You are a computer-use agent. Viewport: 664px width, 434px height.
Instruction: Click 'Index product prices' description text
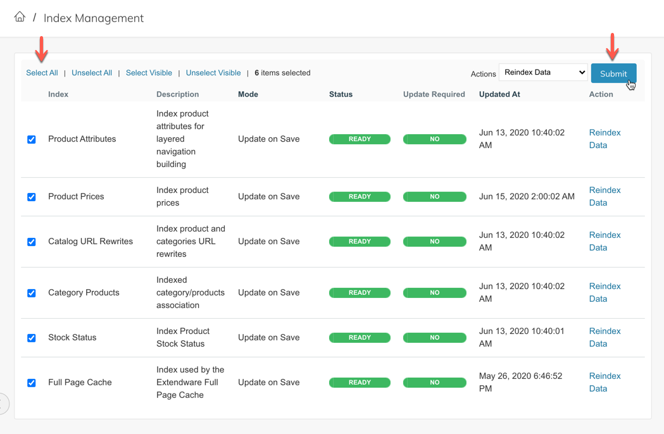pos(182,197)
